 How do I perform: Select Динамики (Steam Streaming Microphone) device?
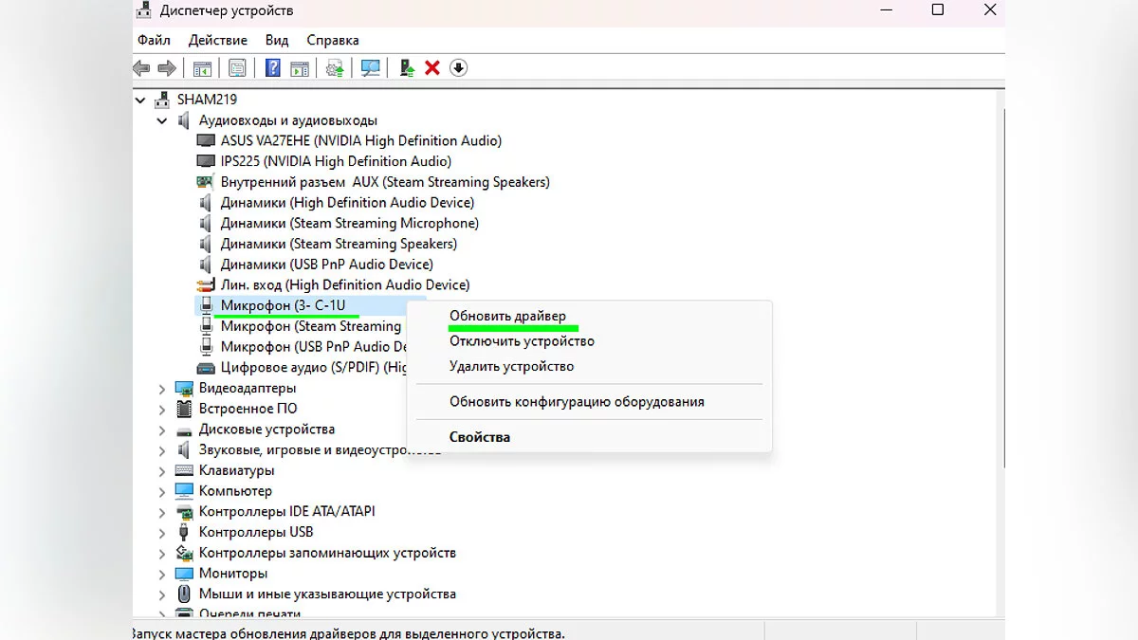[x=350, y=224]
